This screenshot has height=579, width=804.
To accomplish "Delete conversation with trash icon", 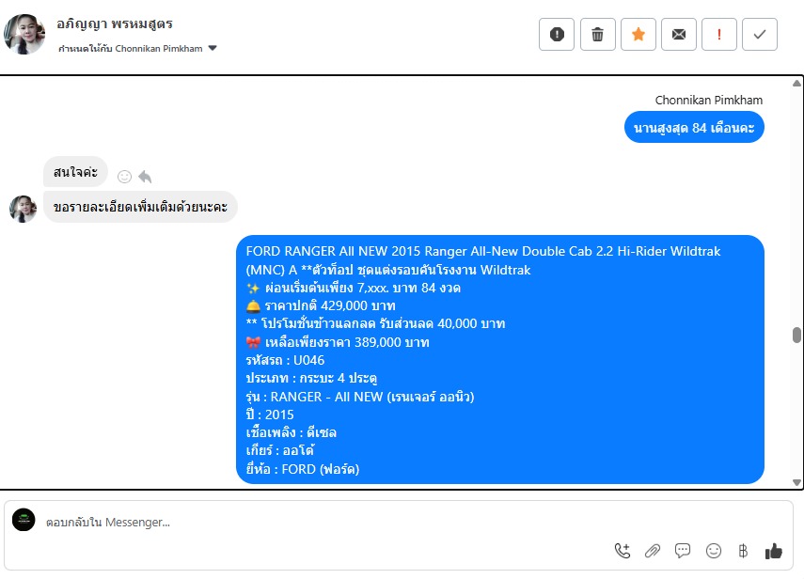I will click(x=597, y=35).
